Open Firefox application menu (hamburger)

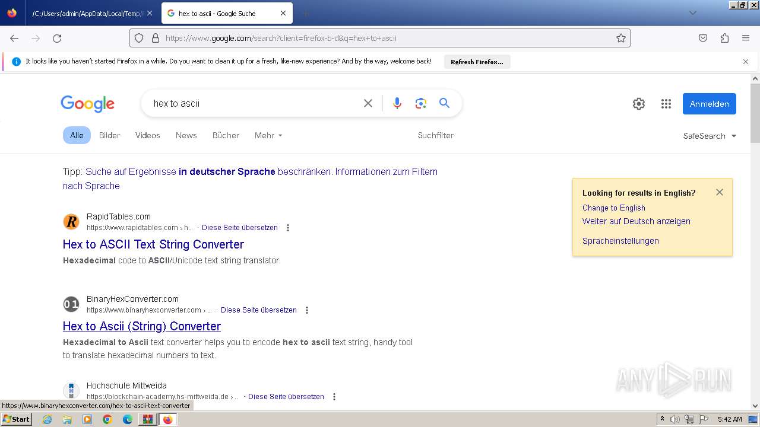pos(746,38)
